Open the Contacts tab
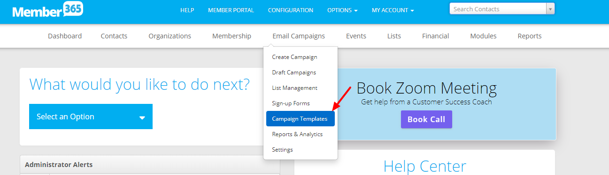609x175 pixels. click(x=114, y=36)
